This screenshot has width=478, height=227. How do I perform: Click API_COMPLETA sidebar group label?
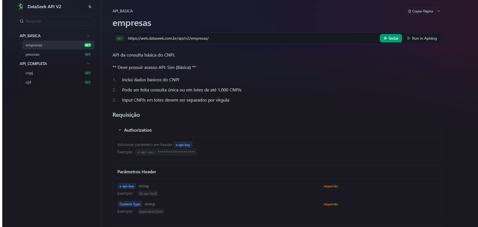pyautogui.click(x=33, y=64)
